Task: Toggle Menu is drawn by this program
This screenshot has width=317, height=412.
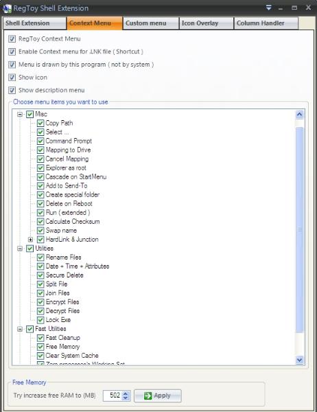Action: coord(12,65)
